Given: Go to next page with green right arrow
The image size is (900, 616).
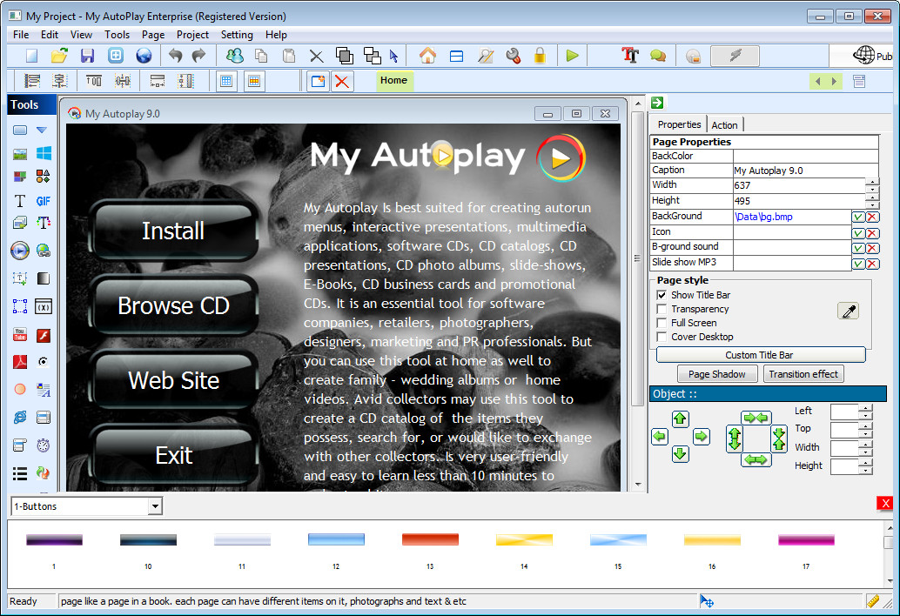Looking at the screenshot, I should 834,82.
